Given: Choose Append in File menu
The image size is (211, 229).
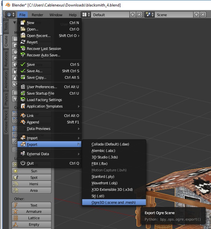Looking at the screenshot, I should click(50, 122).
